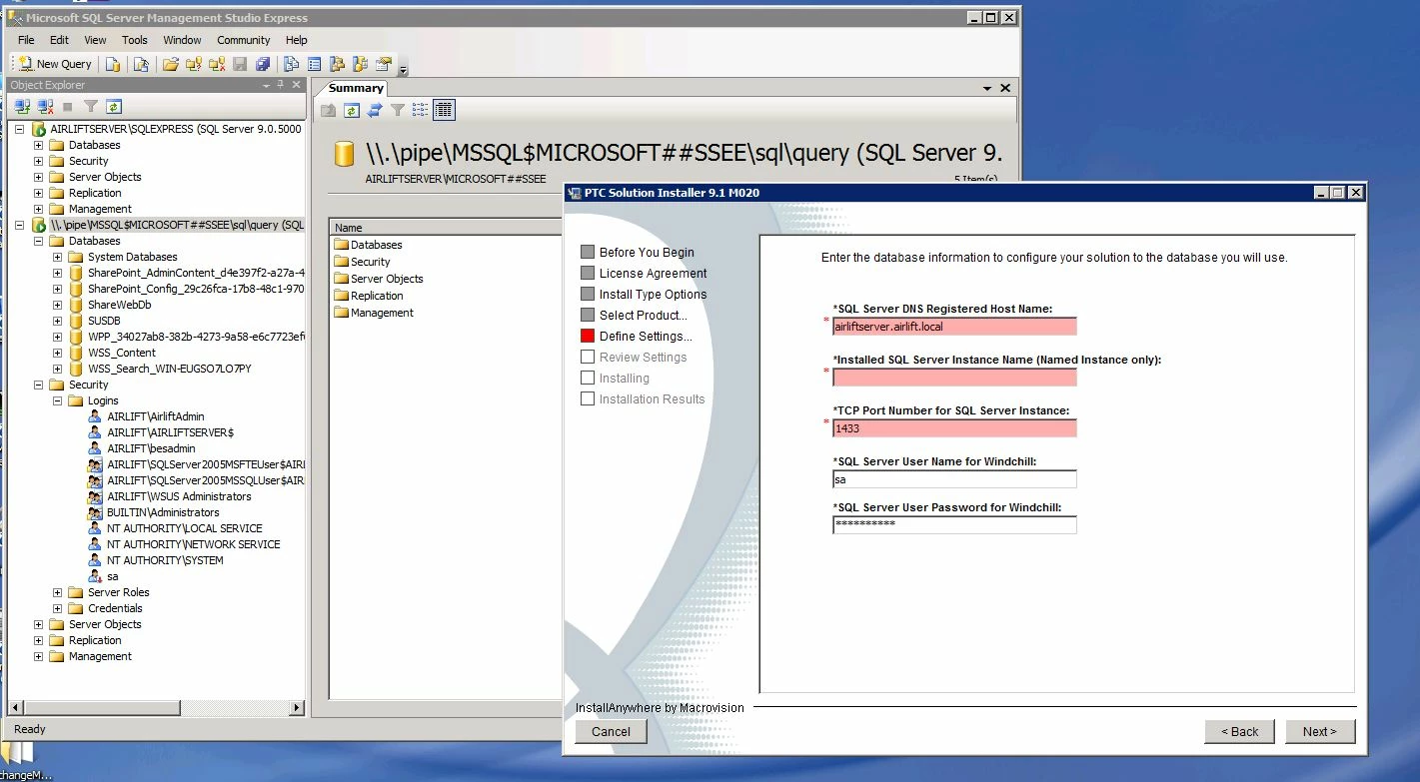Click the TCP Port Number field
Screen dimensions: 1420x782
[954, 428]
